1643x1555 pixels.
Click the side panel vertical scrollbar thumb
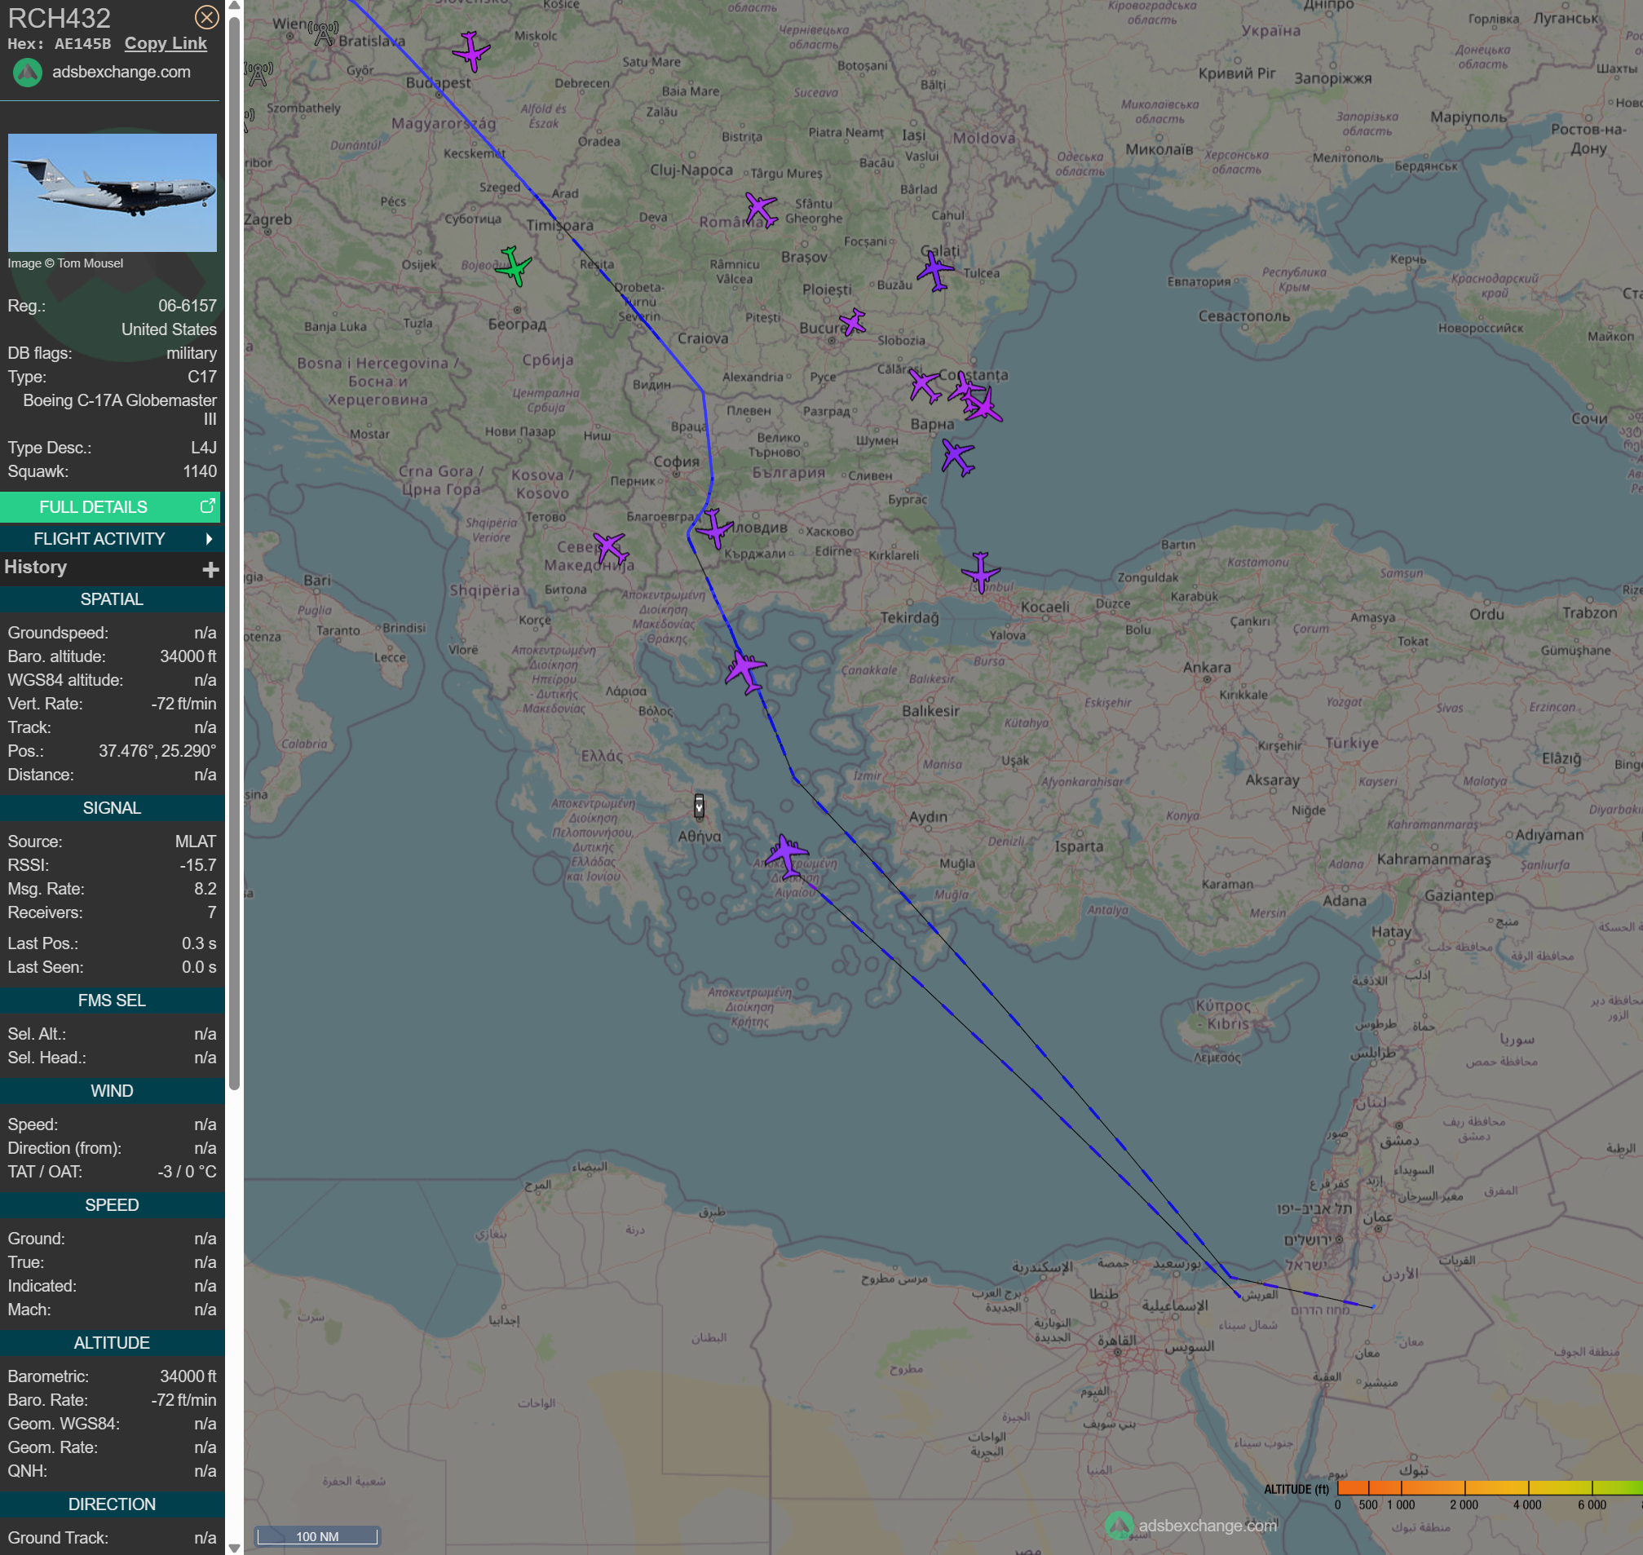(235, 553)
